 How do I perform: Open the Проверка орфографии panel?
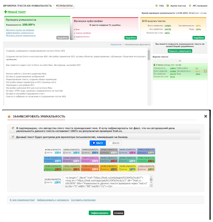(88, 21)
